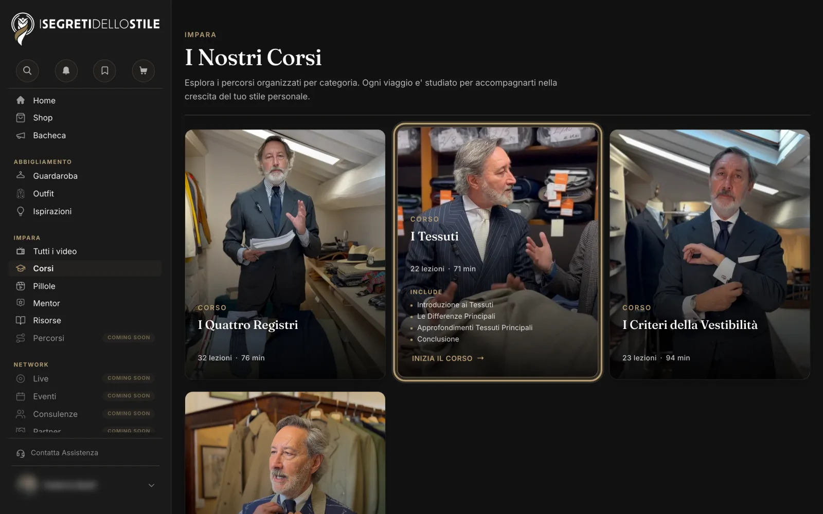
Task: Open Ispirazioni in the sidebar
Action: (x=85, y=211)
